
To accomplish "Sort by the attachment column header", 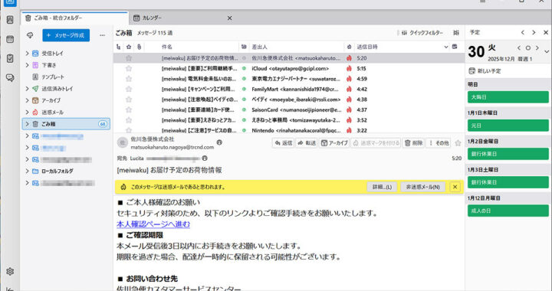I will [140, 47].
